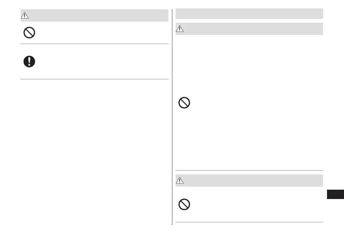Click the horizontal rule at the bottom of the right column

pyautogui.click(x=249, y=222)
